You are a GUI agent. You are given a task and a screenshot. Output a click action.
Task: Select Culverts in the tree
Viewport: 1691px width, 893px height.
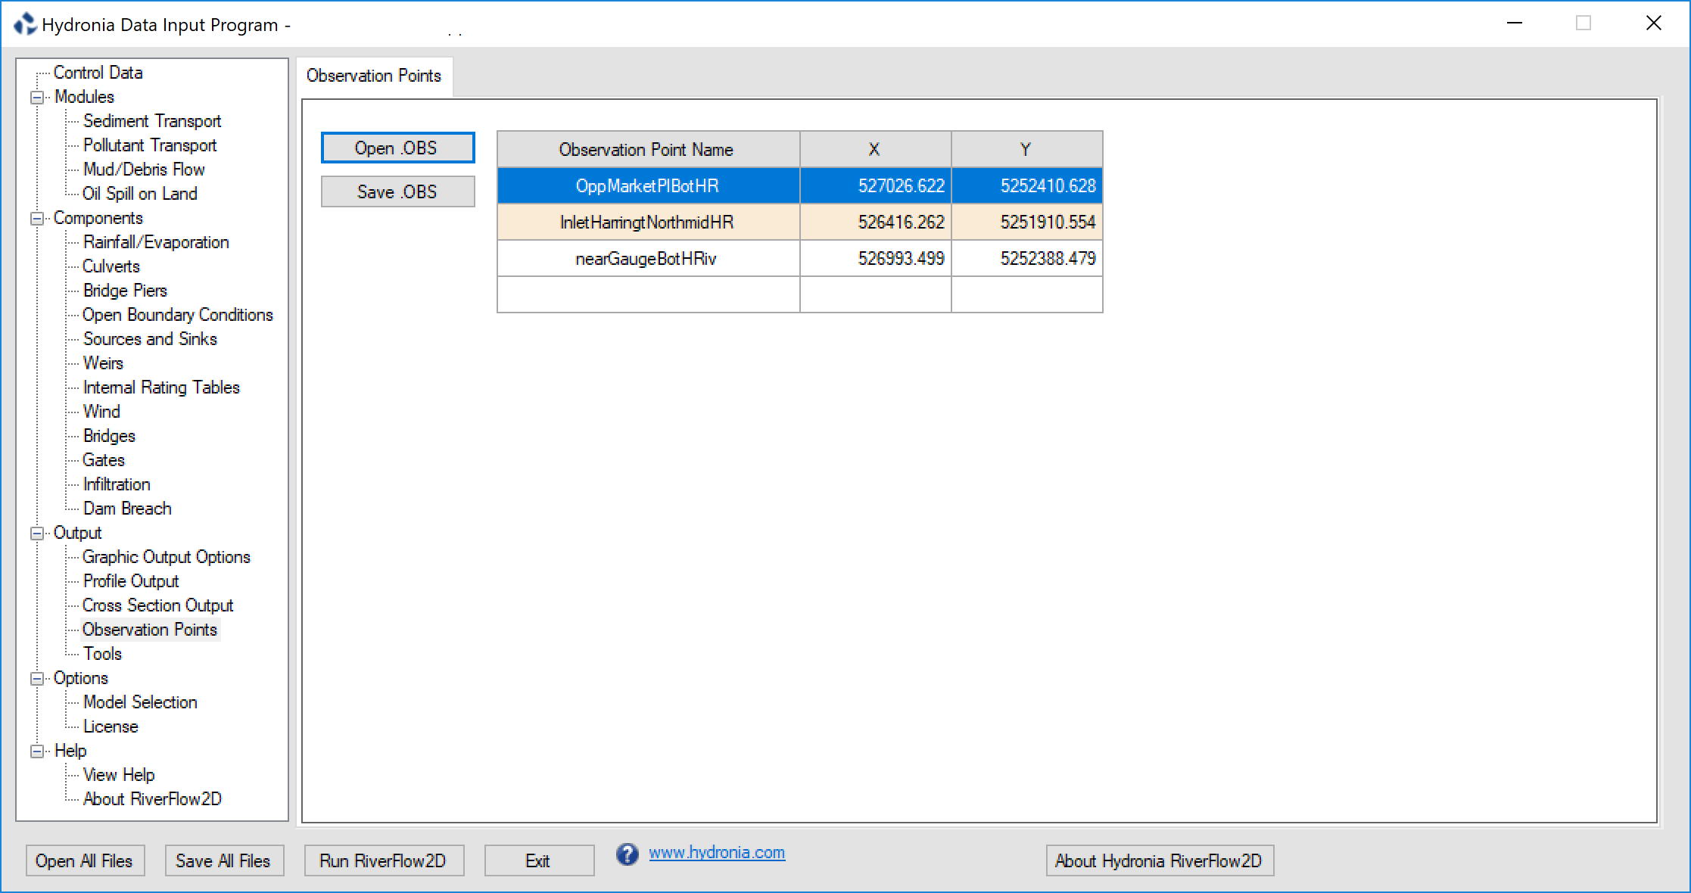pos(111,266)
